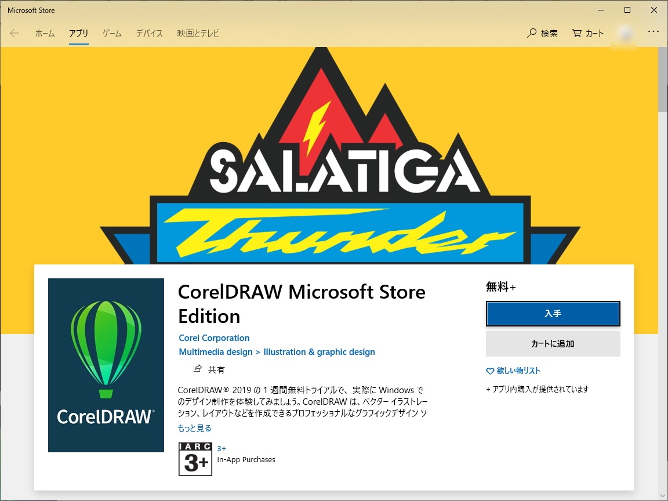Go to the ホーム page
The image size is (668, 501).
coord(45,34)
